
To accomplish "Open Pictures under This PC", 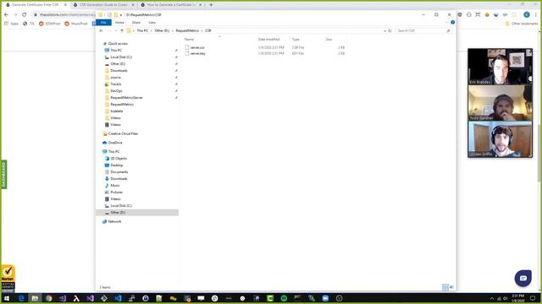I will (117, 193).
